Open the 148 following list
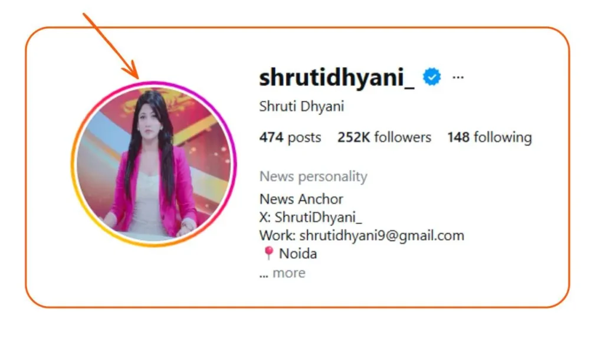 coord(489,137)
